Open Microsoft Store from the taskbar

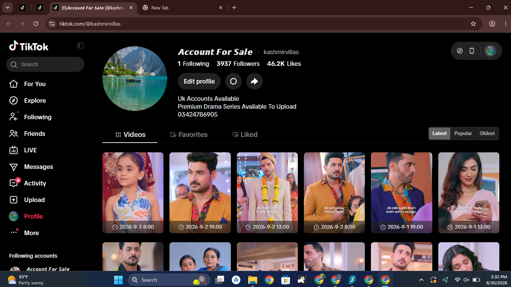(285, 280)
